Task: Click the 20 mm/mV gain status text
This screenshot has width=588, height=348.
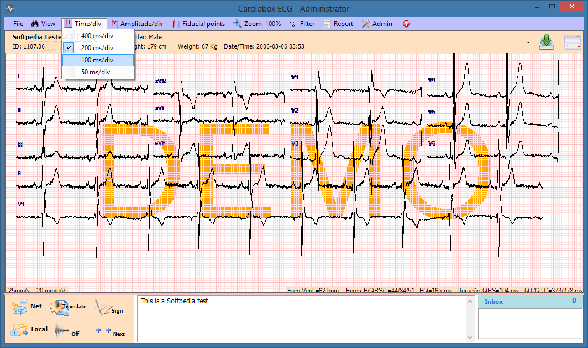Action: click(51, 290)
